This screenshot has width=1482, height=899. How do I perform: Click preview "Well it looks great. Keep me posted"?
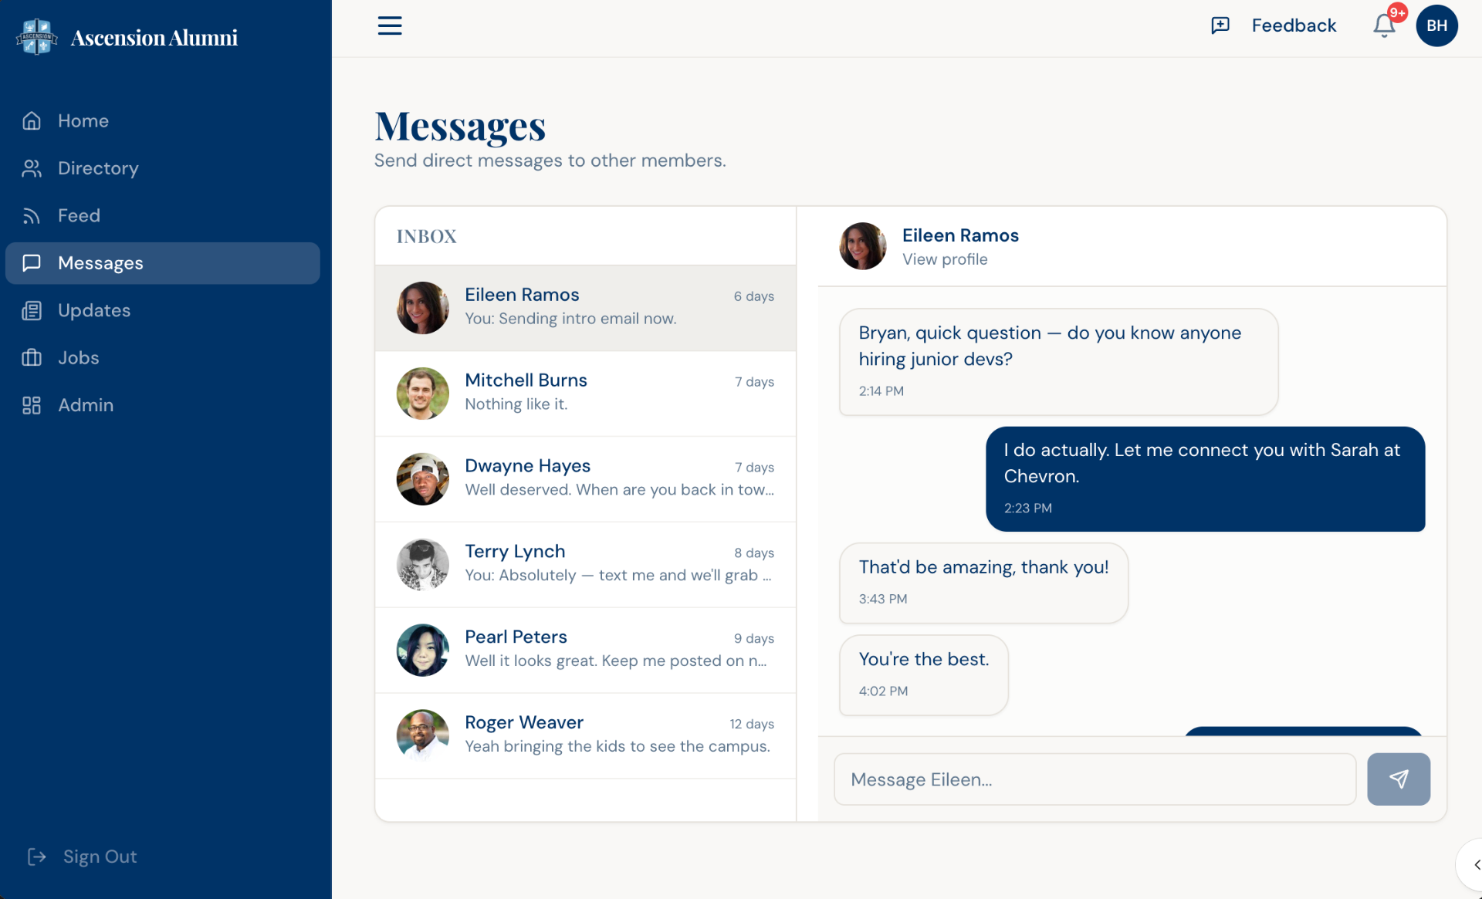[x=616, y=661]
